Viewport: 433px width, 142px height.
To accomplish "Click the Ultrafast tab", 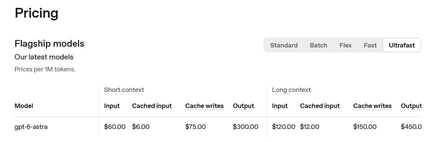I will (402, 45).
